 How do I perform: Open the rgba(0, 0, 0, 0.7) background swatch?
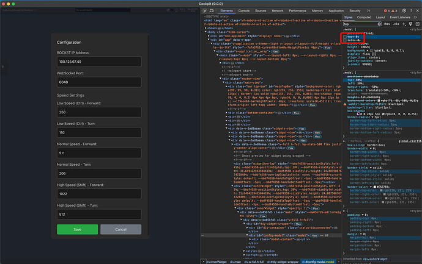coord(371,51)
